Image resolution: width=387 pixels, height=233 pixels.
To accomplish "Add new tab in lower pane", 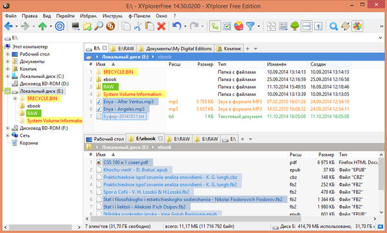I will point(243,139).
